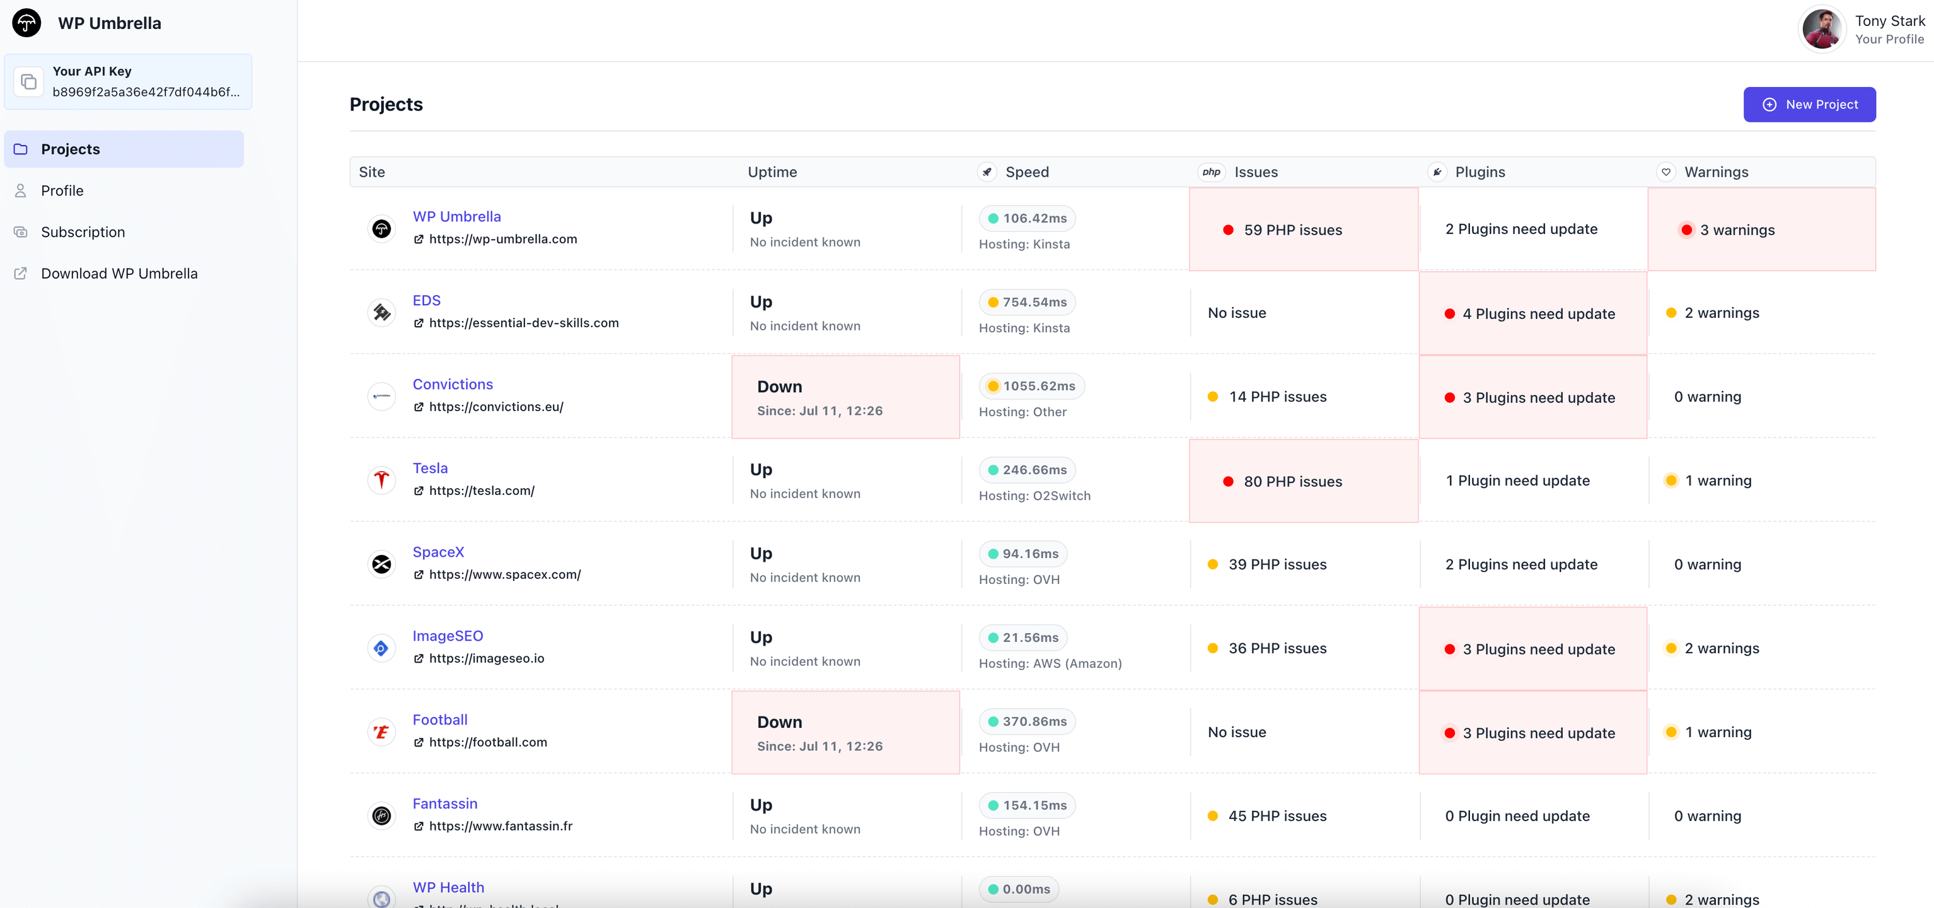Click Football's Down status cell
This screenshot has height=908, width=1934.
pyautogui.click(x=845, y=732)
